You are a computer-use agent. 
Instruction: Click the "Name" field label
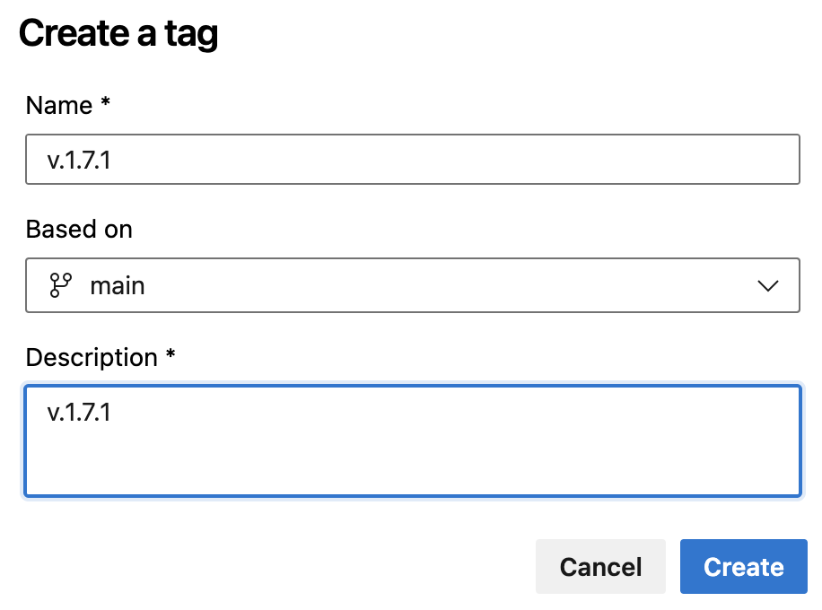tap(59, 106)
